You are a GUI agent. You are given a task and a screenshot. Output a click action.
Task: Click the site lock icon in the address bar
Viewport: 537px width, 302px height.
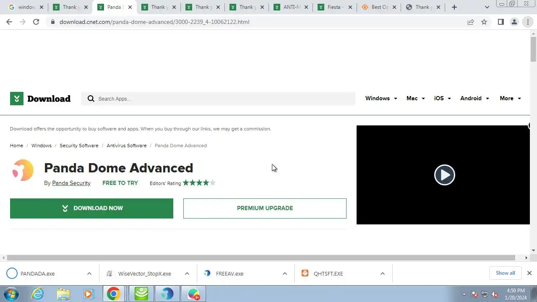pyautogui.click(x=53, y=22)
